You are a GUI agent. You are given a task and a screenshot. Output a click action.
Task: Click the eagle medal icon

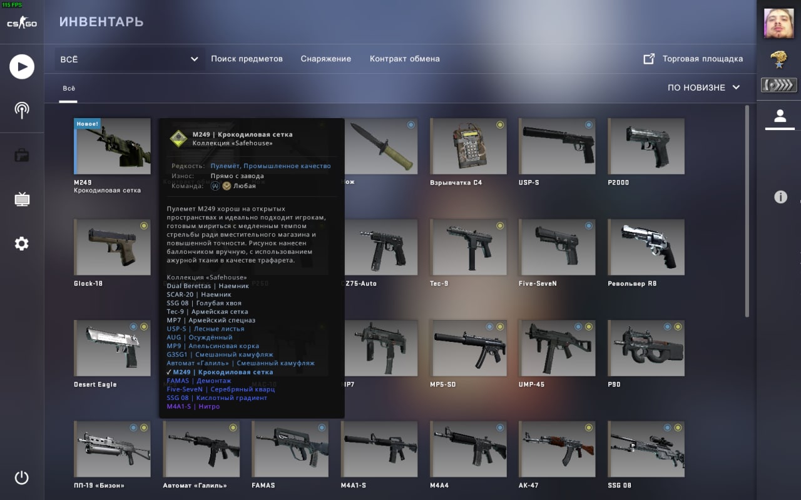click(778, 60)
